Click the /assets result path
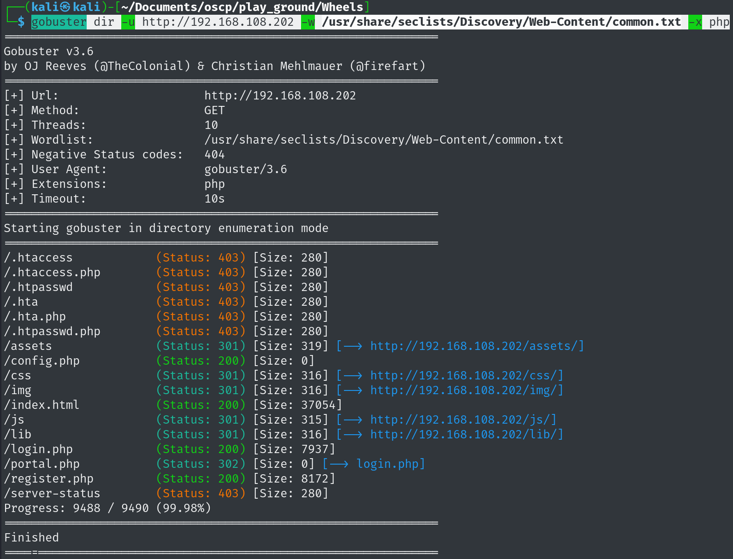This screenshot has width=733, height=559. coord(28,346)
